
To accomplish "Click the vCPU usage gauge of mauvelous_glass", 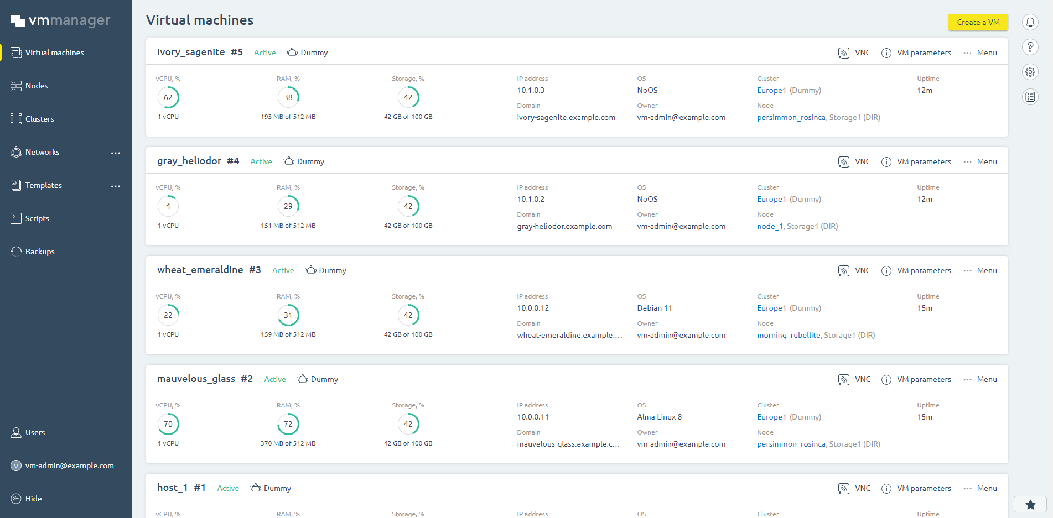I will (x=168, y=424).
